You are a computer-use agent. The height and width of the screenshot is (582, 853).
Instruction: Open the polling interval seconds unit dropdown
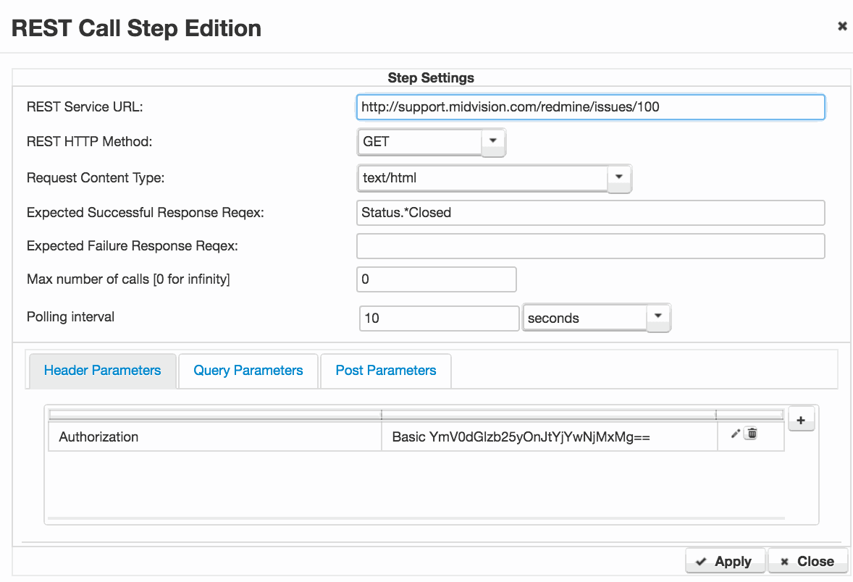(658, 317)
